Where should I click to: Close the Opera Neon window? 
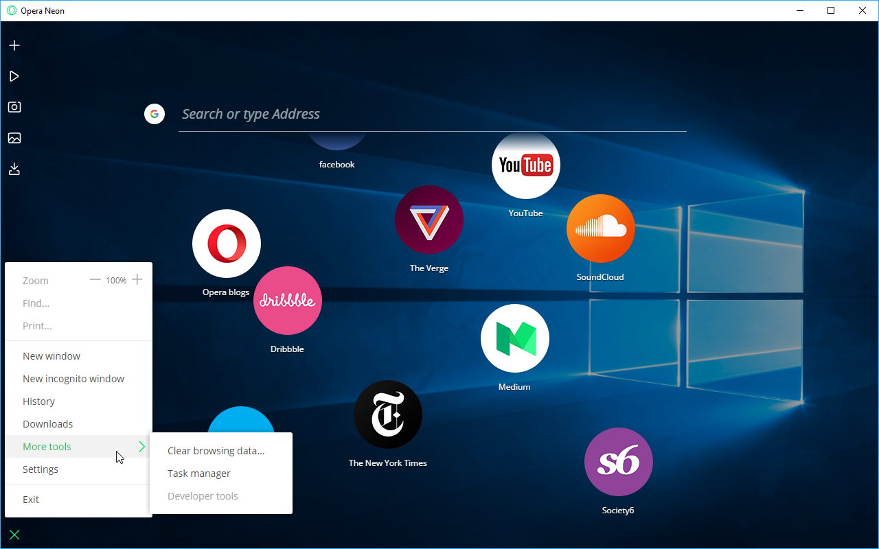click(863, 10)
